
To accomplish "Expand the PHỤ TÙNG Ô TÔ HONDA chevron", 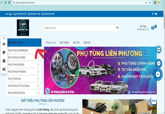I will [x=38, y=86].
